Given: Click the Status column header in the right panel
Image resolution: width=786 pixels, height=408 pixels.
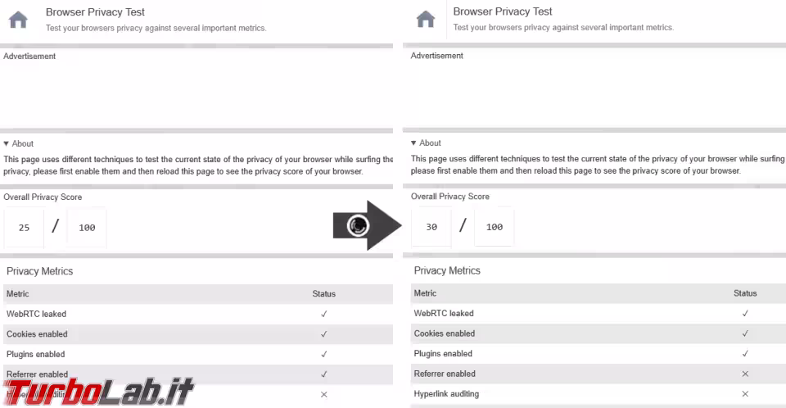Looking at the screenshot, I should (745, 293).
